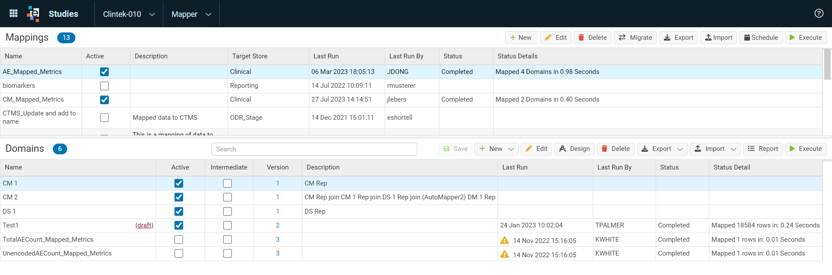Check Active for UnencodedAECount_Mapped_Metrics domain
Image resolution: width=832 pixels, height=275 pixels.
pyautogui.click(x=179, y=253)
